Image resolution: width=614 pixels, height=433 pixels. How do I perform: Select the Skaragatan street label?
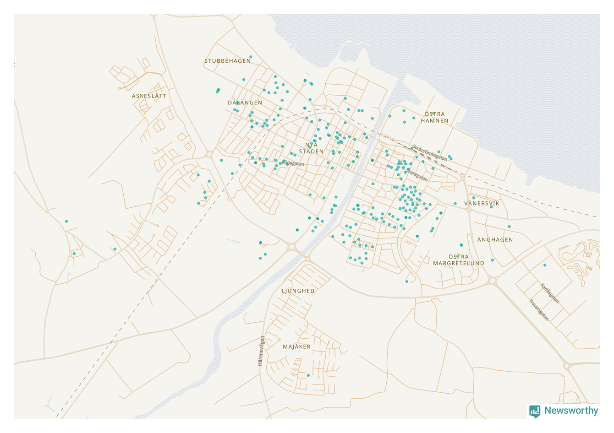417,175
